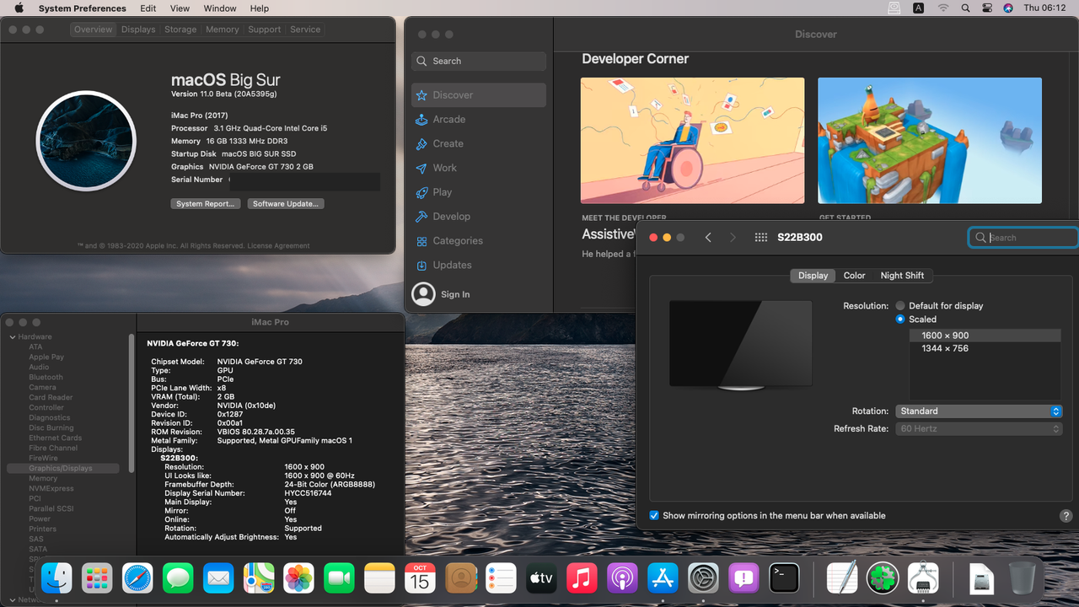Open Finder from the Dock

(x=57, y=578)
